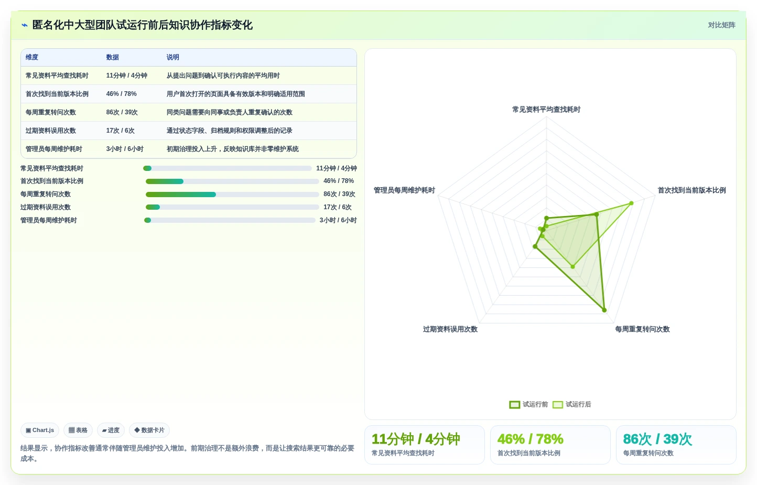
Task: Click the 说明 column header
Action: click(x=173, y=57)
